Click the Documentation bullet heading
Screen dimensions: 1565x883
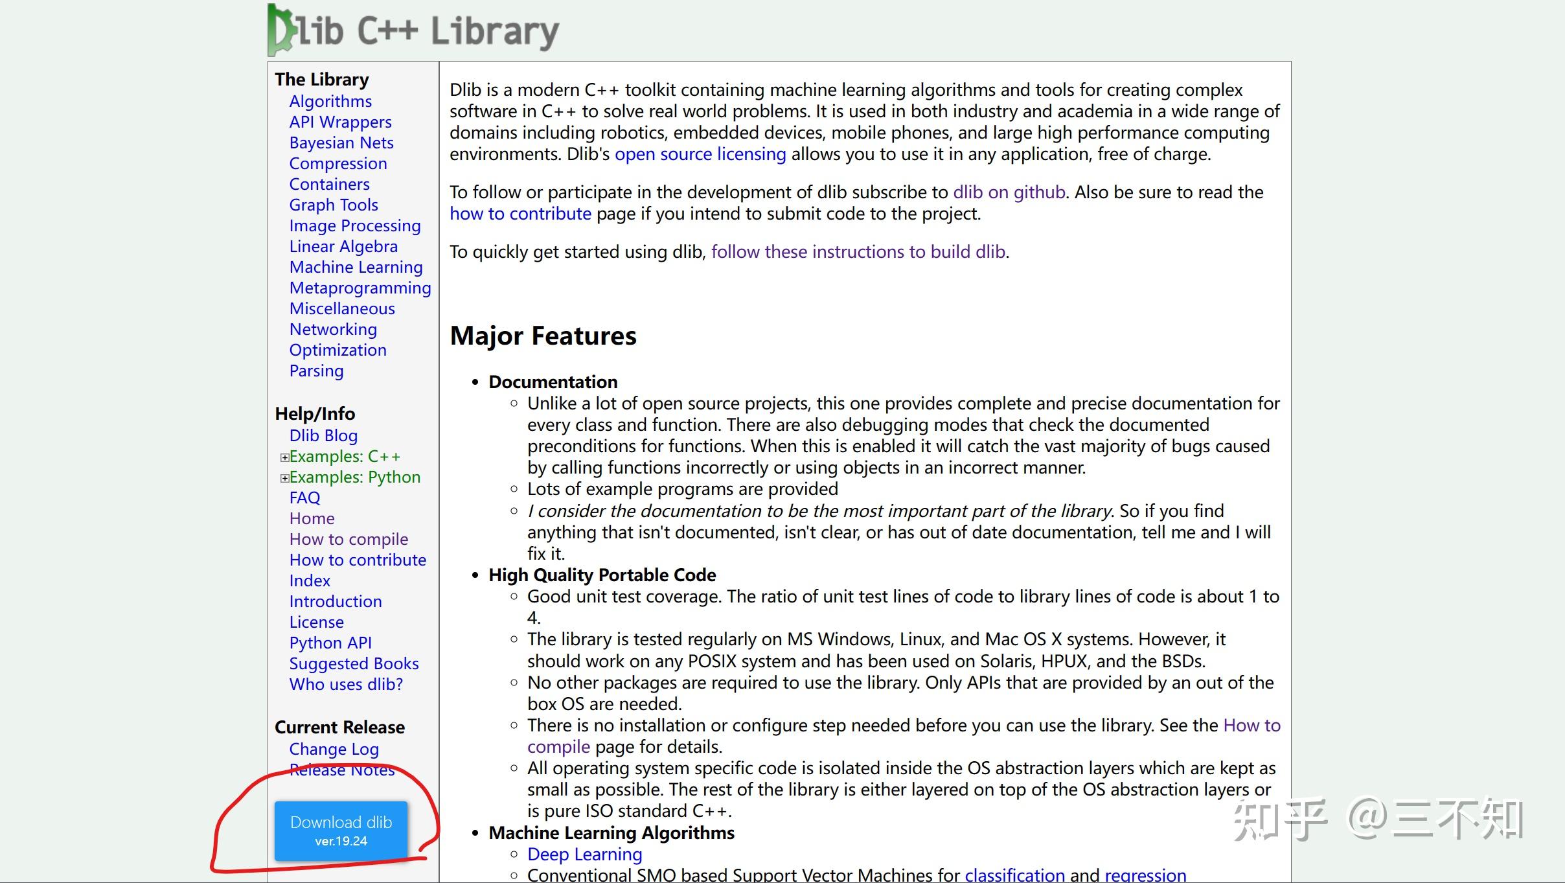pyautogui.click(x=553, y=382)
